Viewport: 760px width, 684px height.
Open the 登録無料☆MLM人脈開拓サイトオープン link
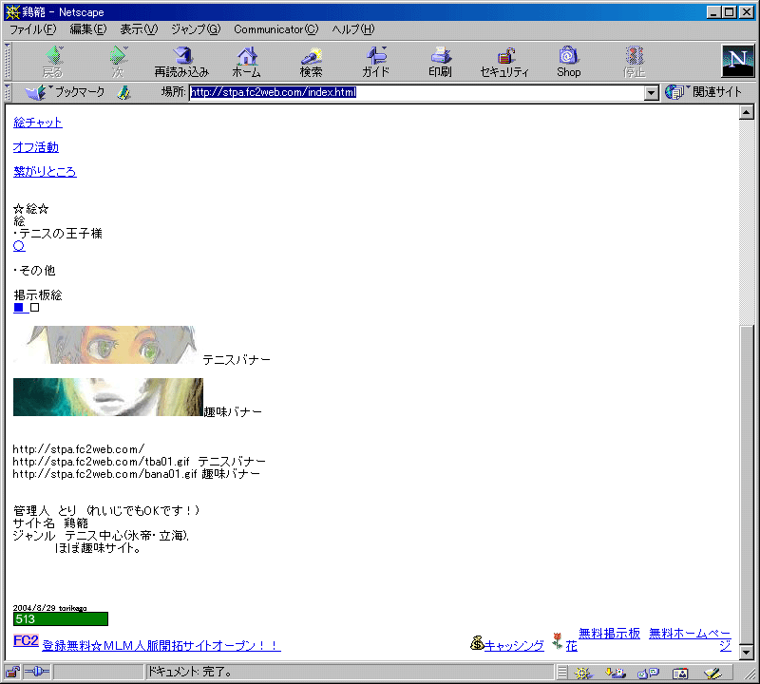click(x=161, y=646)
